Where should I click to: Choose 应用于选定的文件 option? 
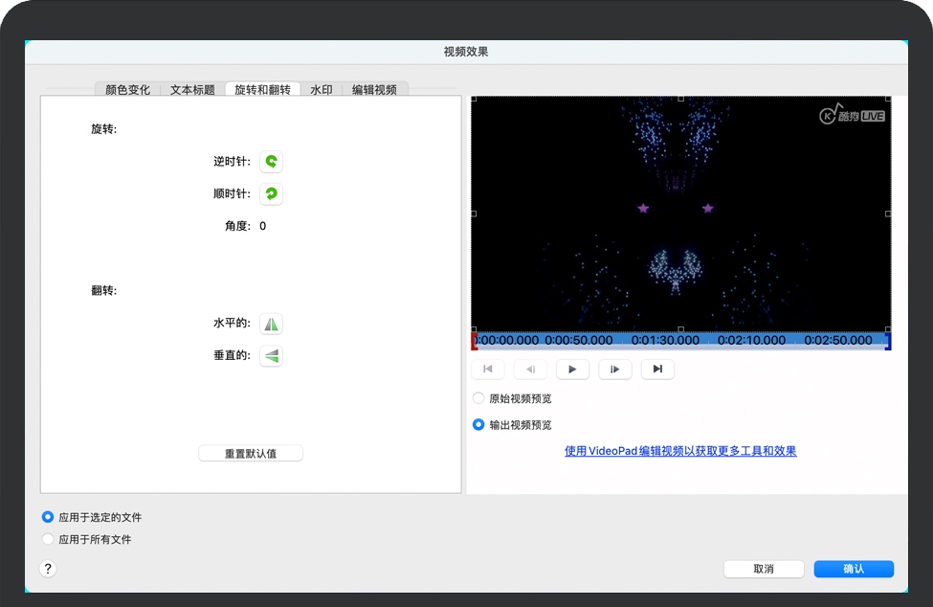[x=48, y=517]
